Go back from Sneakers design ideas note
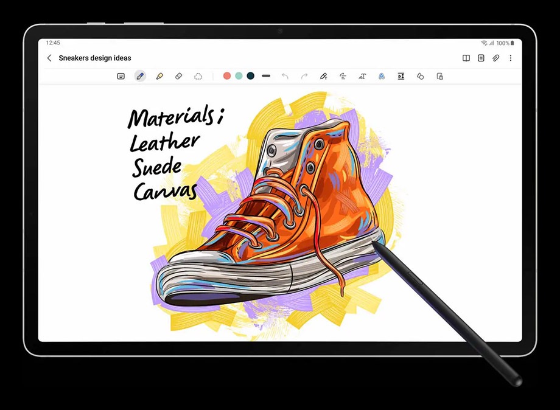Viewport: 560px width, 410px height. [x=49, y=58]
